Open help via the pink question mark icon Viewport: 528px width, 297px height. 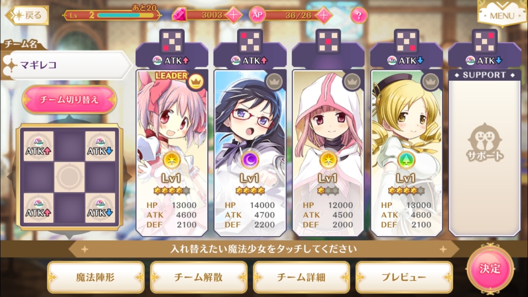pos(359,16)
